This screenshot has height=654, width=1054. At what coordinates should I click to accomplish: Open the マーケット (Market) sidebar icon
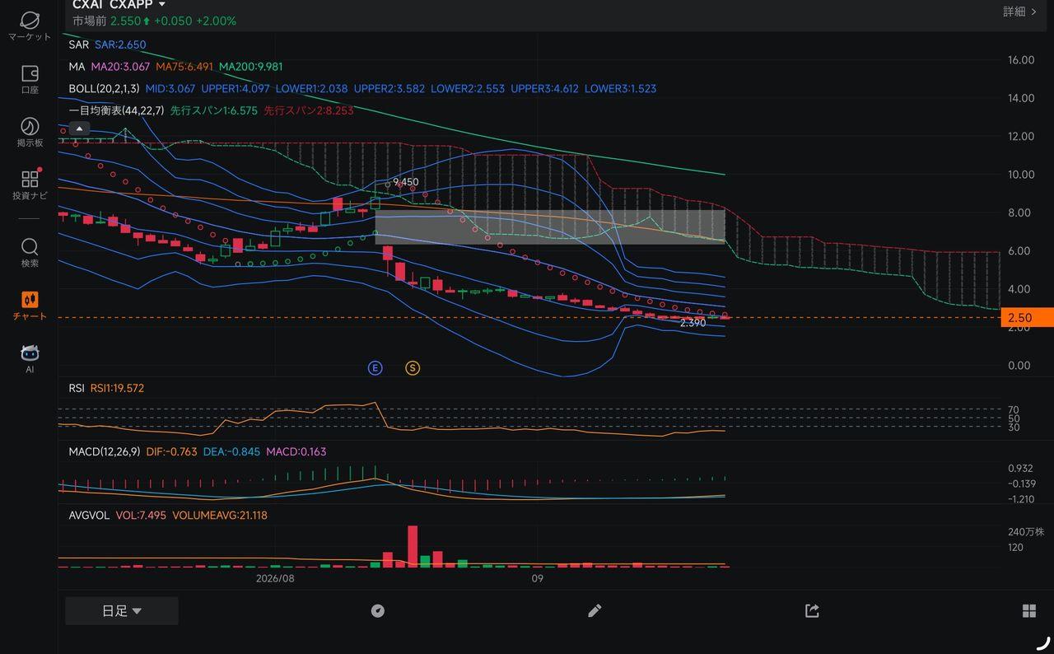[30, 26]
